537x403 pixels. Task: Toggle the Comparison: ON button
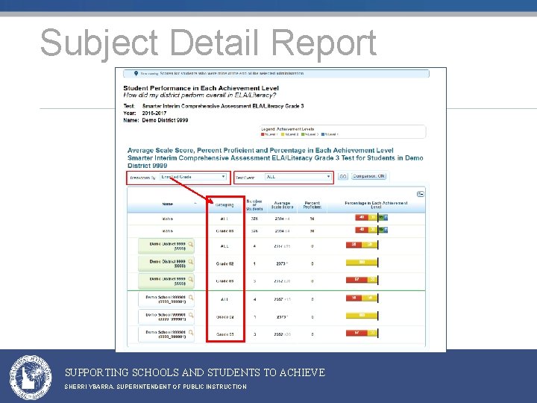pos(369,176)
